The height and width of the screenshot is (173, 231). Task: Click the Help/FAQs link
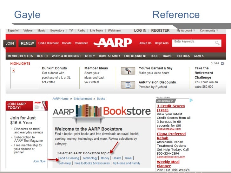[x=162, y=43]
